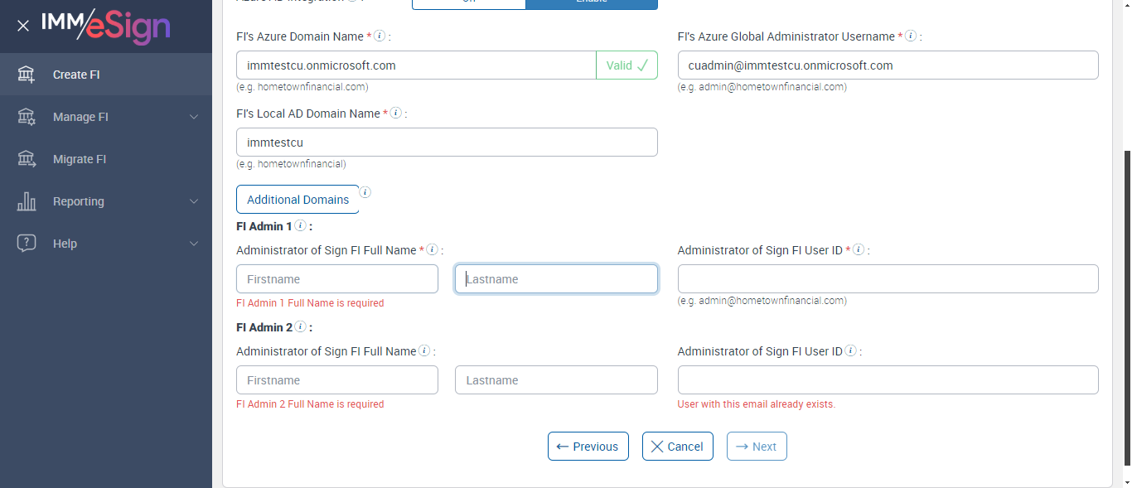Expand the Help submenu chevron
Screen dimensions: 1132x488
click(194, 244)
